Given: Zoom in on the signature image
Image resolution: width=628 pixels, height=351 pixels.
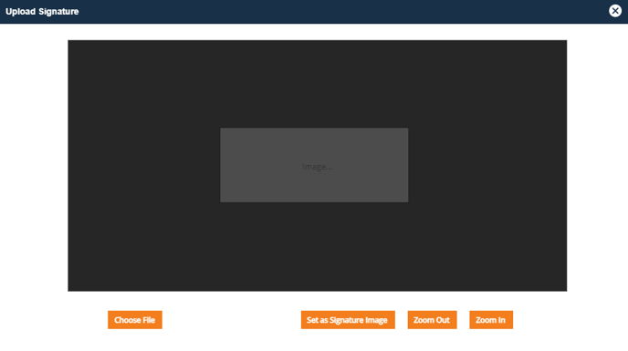Looking at the screenshot, I should click(491, 320).
